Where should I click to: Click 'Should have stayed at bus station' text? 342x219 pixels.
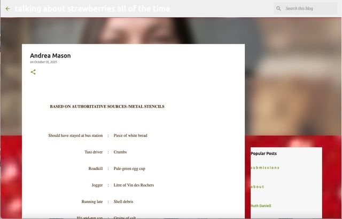(x=75, y=136)
